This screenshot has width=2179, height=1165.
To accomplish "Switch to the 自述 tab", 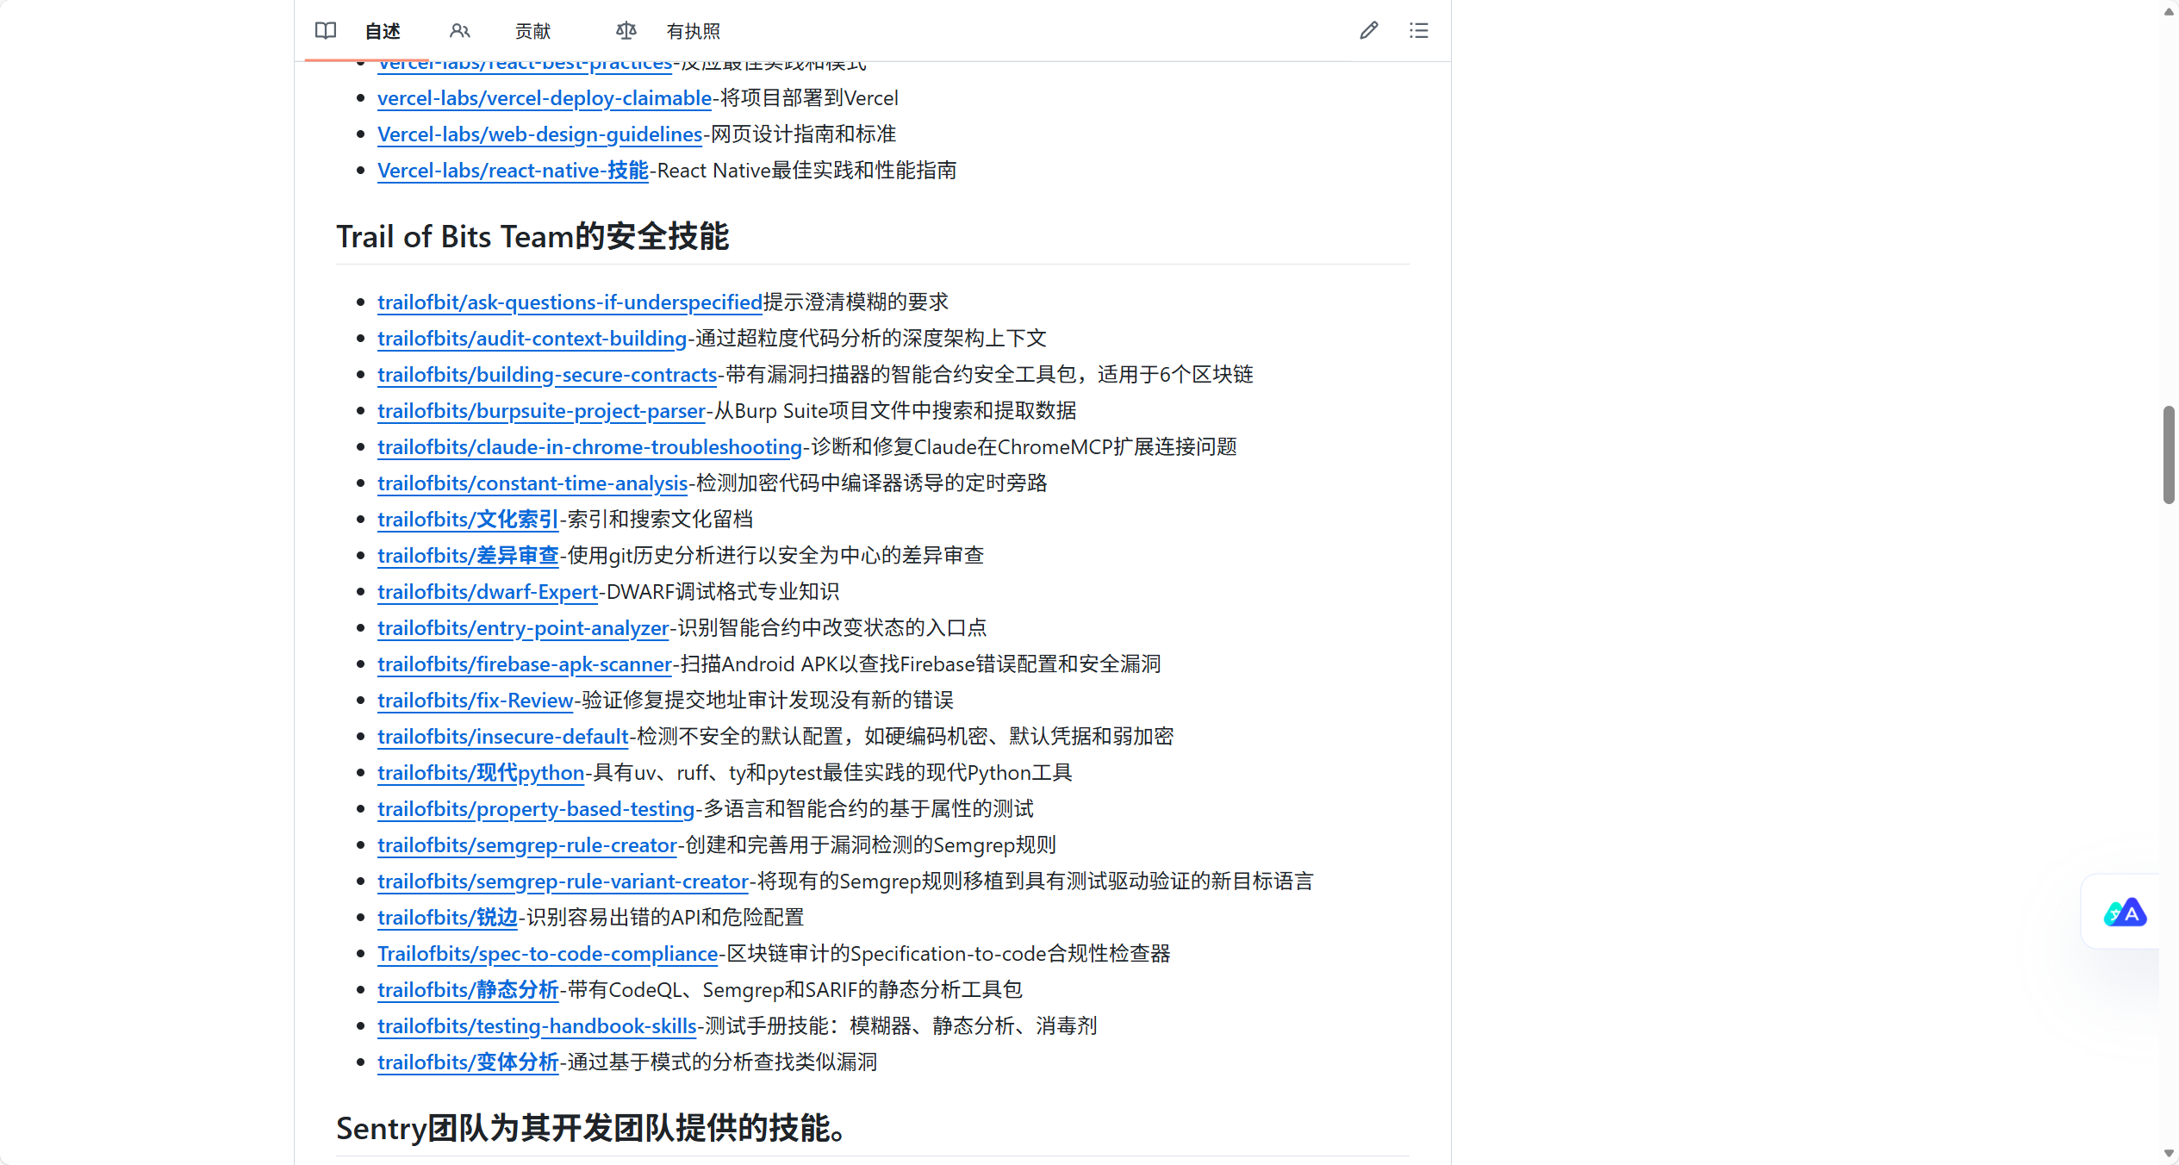I will point(383,31).
